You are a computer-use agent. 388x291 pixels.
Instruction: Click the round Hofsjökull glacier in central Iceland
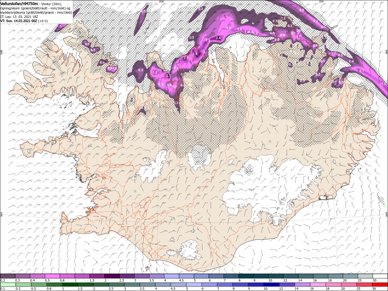click(199, 157)
